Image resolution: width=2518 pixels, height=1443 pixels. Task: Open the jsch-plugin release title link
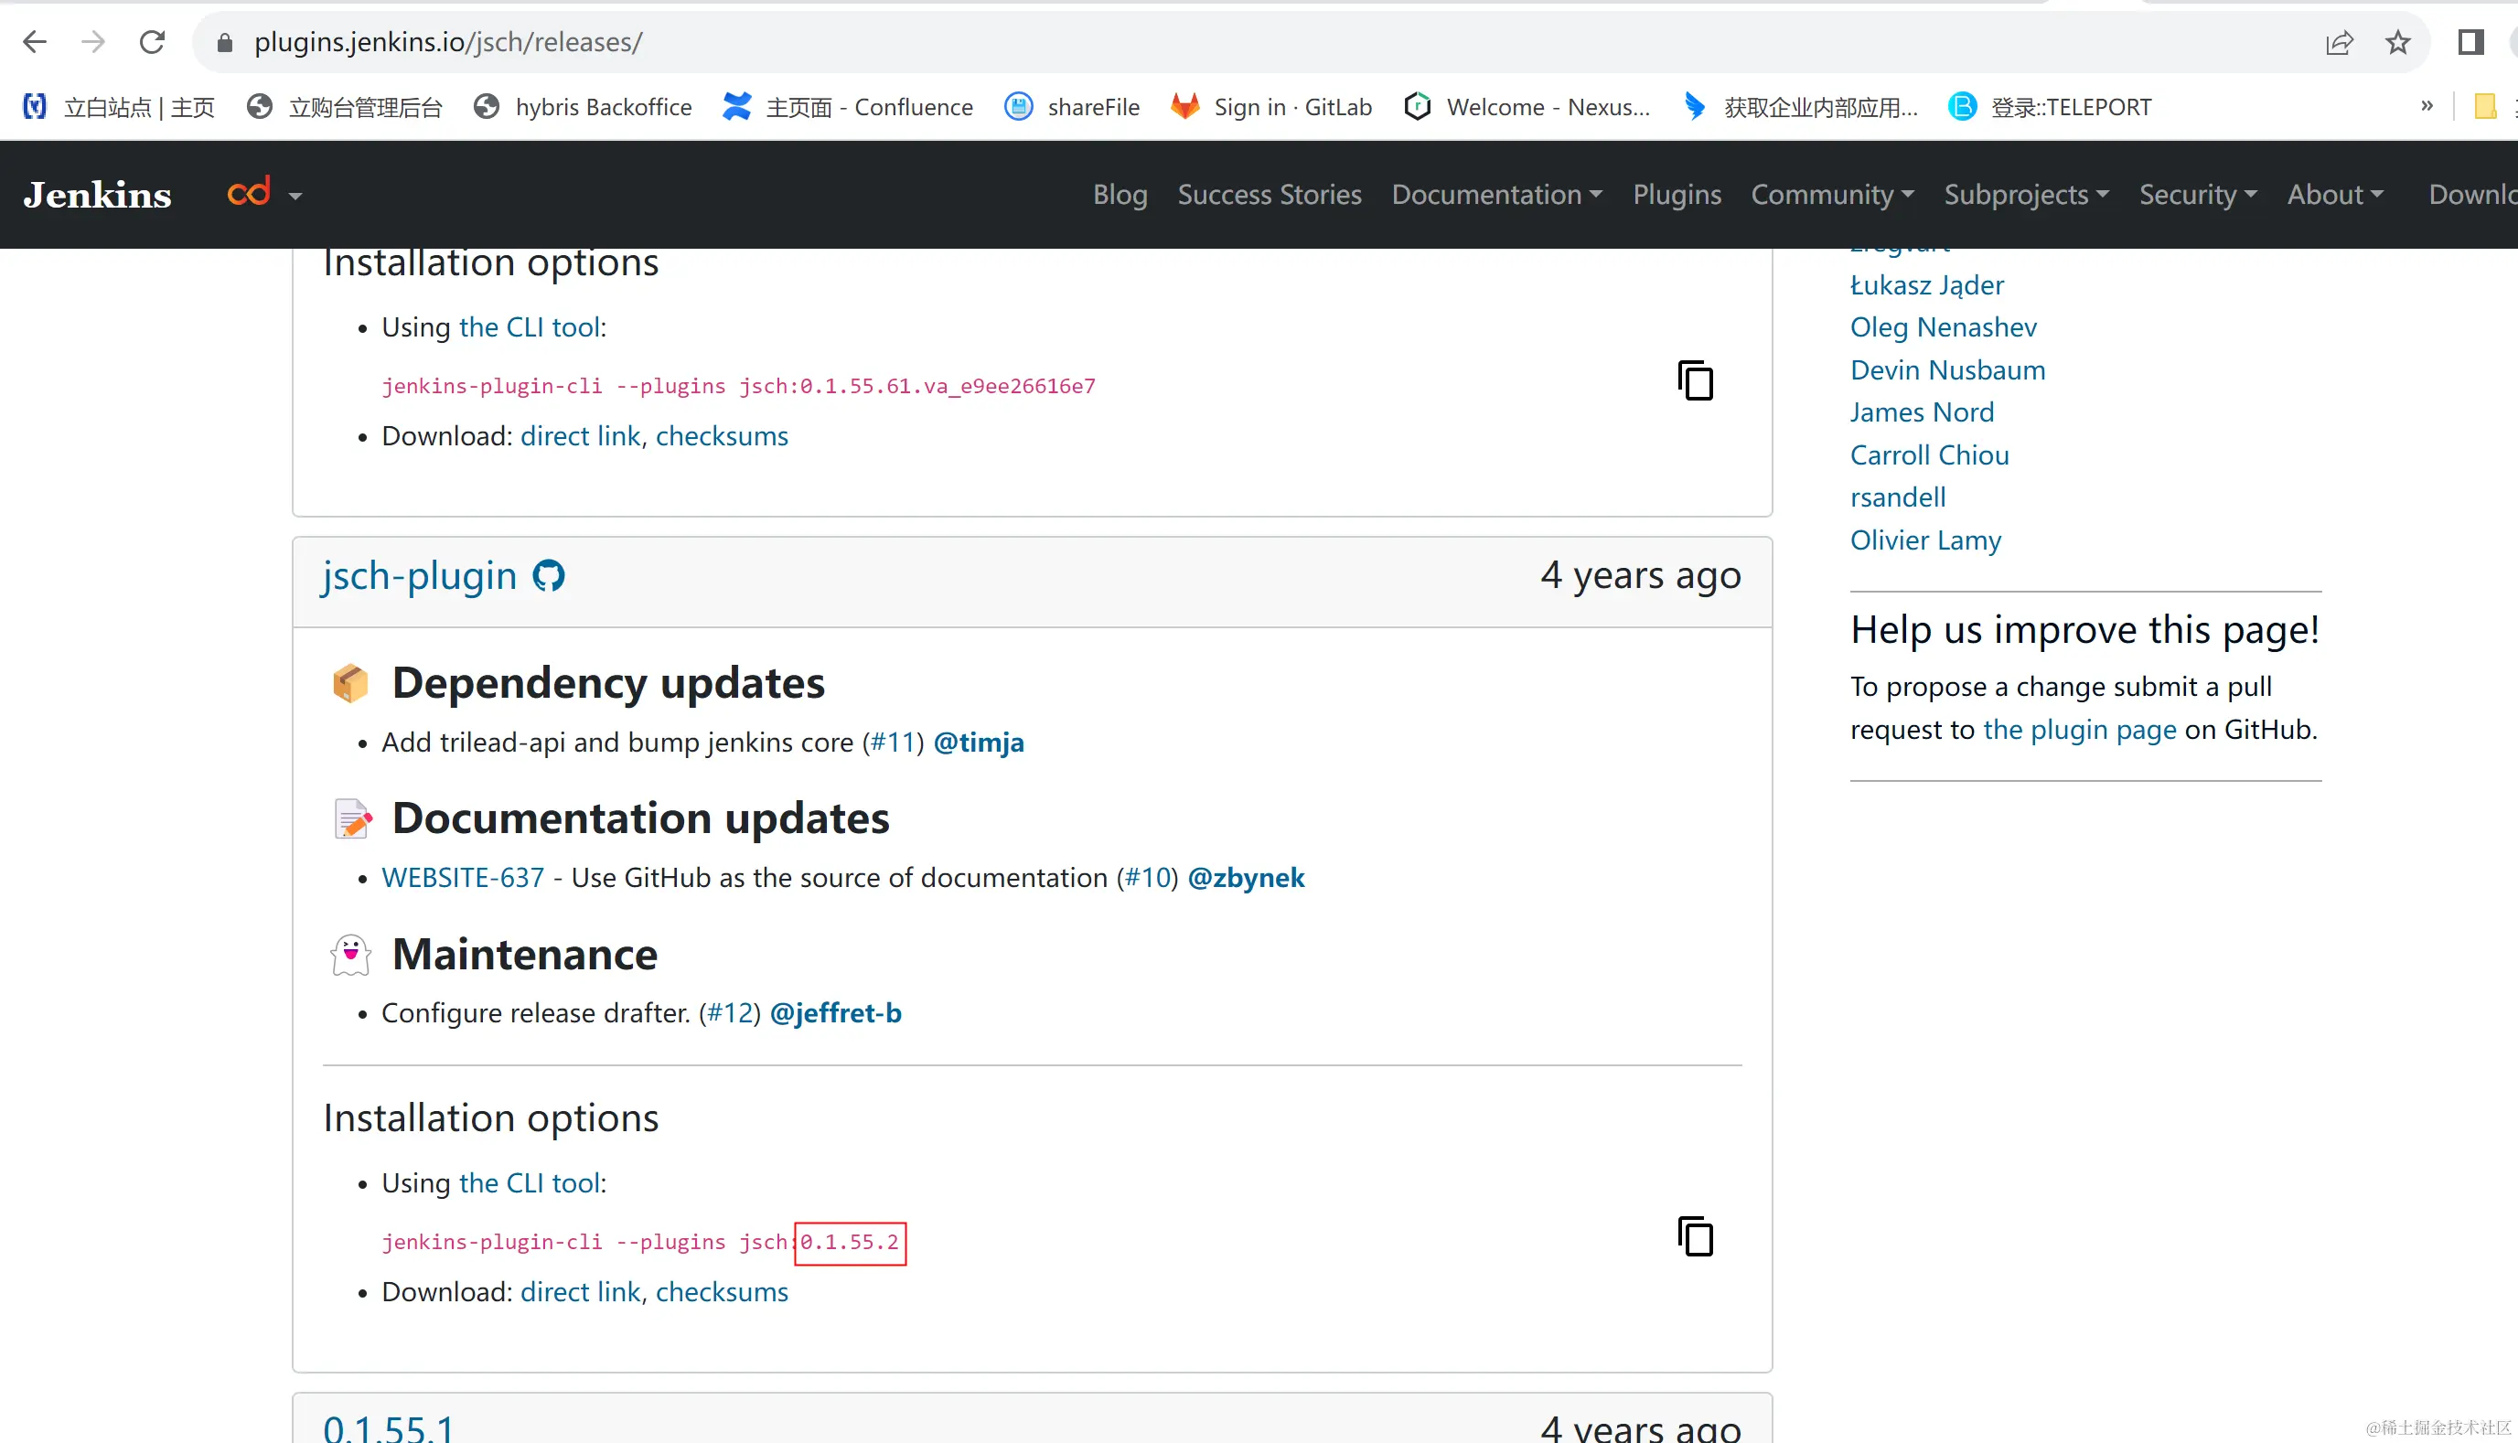[x=419, y=577]
